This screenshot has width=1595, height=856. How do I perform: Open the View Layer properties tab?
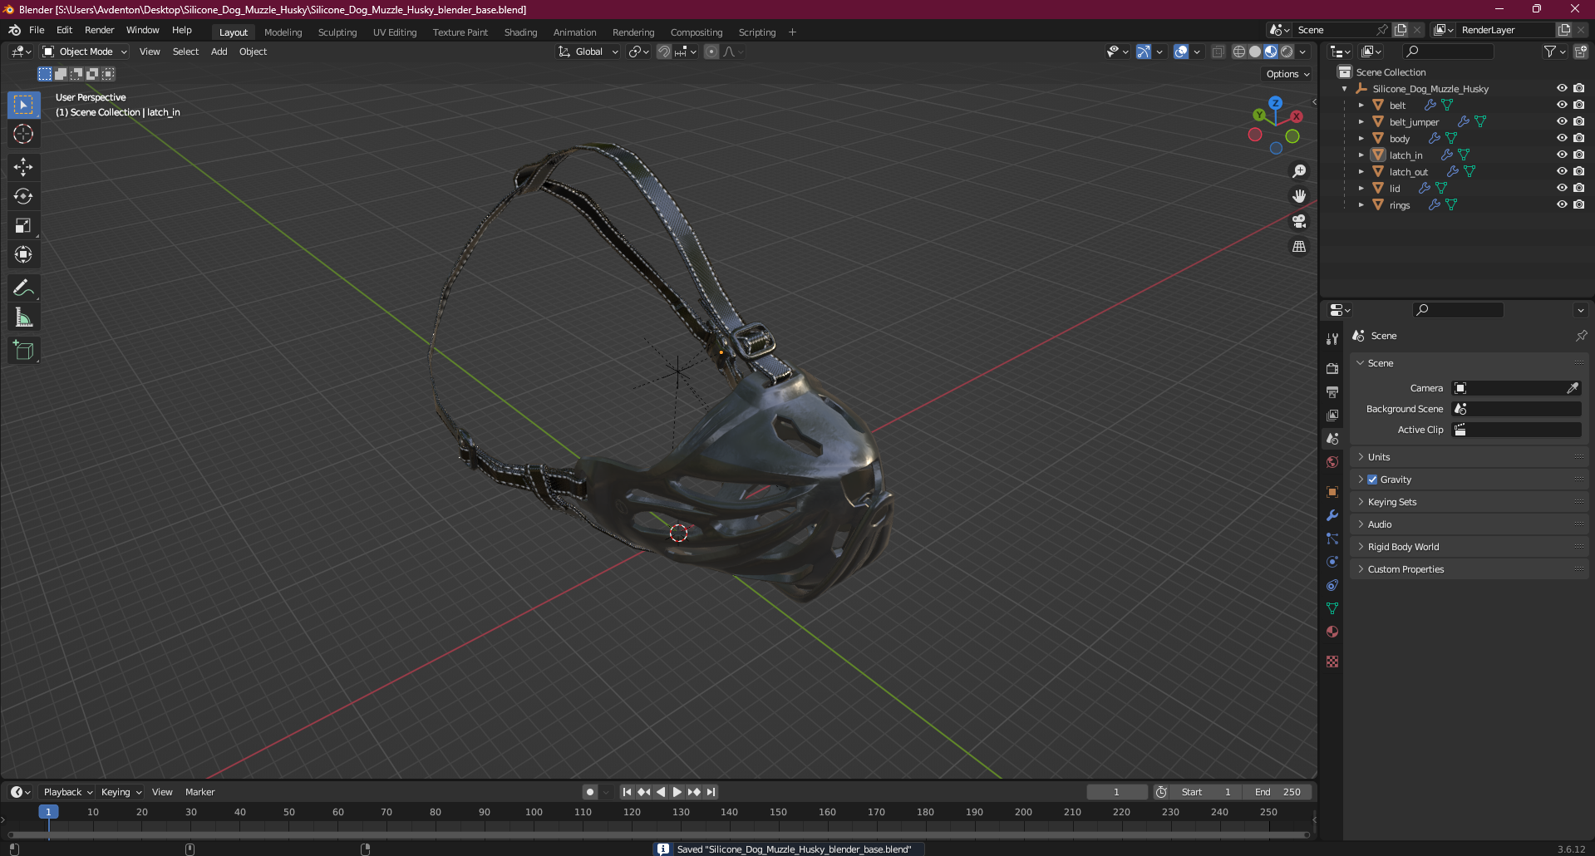point(1332,415)
